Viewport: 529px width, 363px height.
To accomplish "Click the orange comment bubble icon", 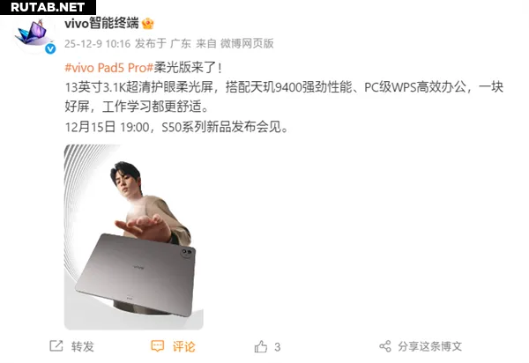I will pos(158,345).
